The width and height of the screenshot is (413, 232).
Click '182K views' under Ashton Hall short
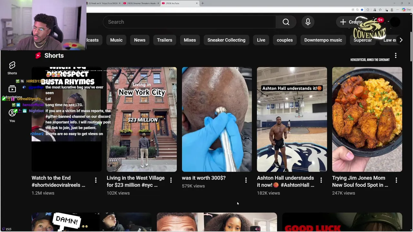coord(268,193)
